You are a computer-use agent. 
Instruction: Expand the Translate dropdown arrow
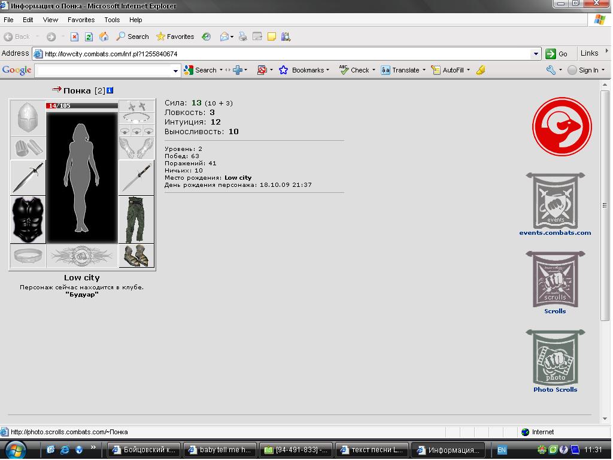pyautogui.click(x=424, y=71)
